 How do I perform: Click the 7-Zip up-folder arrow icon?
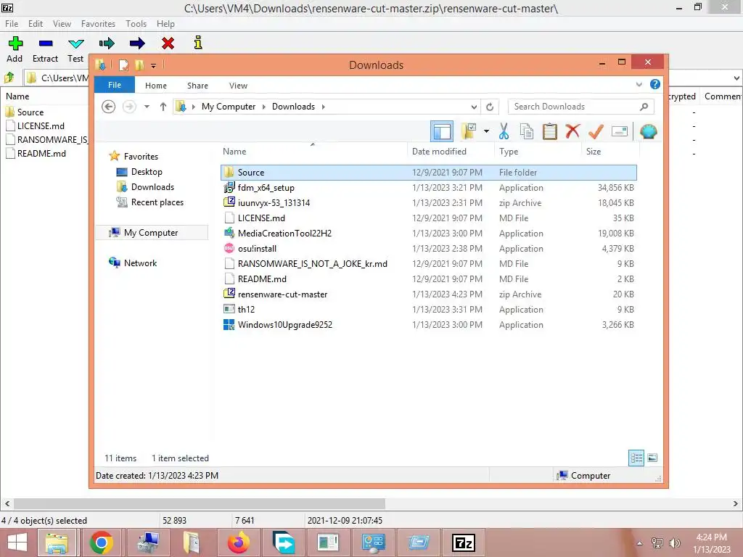coord(9,77)
